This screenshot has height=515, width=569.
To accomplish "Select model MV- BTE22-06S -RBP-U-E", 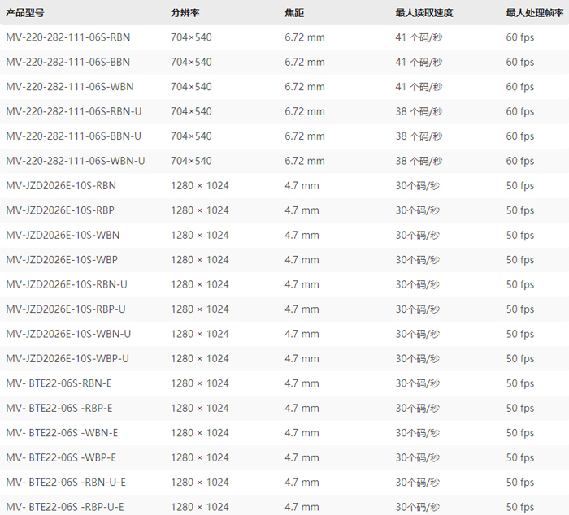I will click(x=65, y=507).
